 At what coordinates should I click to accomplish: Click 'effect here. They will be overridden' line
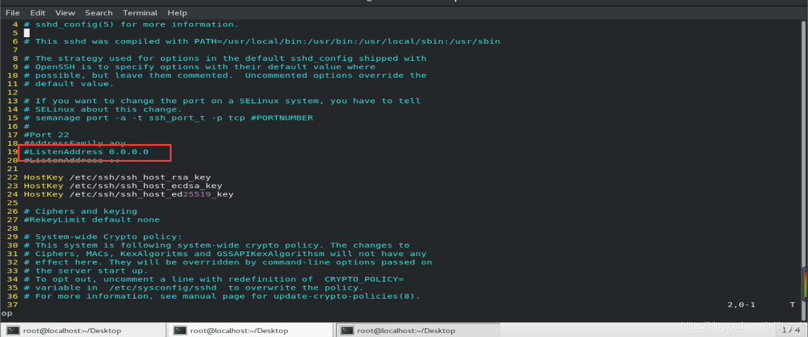pyautogui.click(x=228, y=262)
